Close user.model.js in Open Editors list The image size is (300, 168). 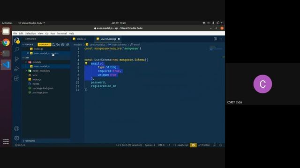coord(28,53)
